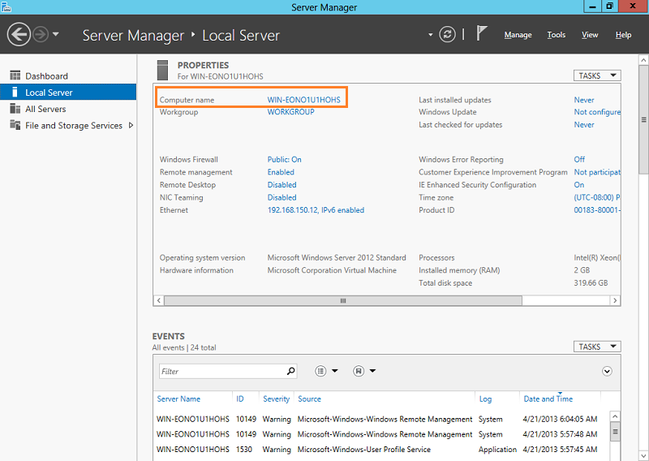649x461 pixels.
Task: Click the WORKGROUP link
Action: (x=290, y=112)
